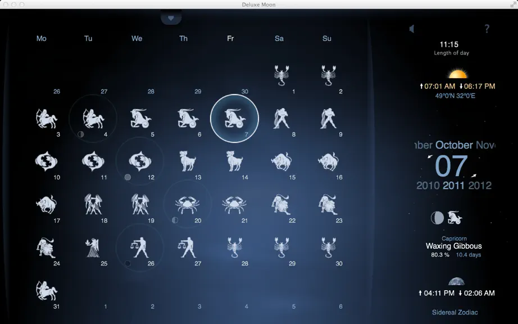Select the Cancer icon on October 20
This screenshot has height=324, width=518.
tap(187, 205)
